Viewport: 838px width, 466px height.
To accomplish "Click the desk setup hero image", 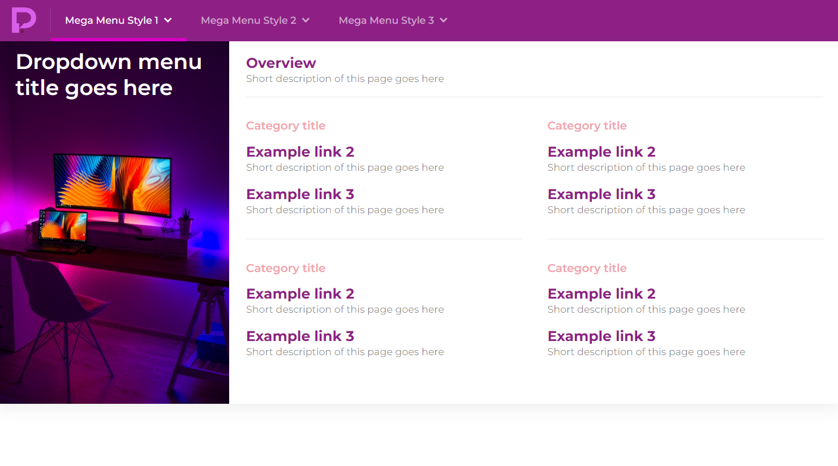I will 114,254.
